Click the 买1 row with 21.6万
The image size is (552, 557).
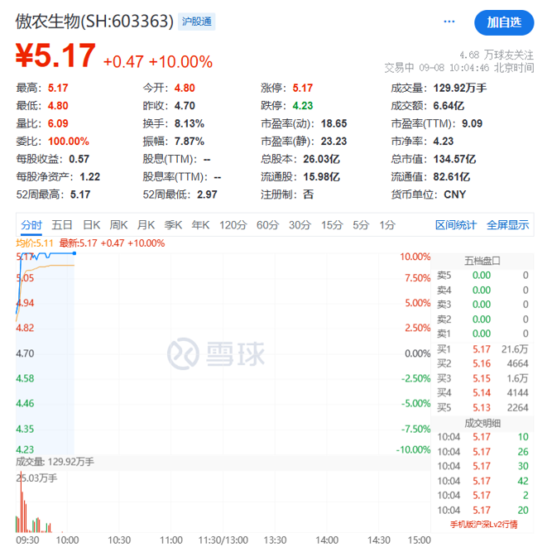click(482, 349)
